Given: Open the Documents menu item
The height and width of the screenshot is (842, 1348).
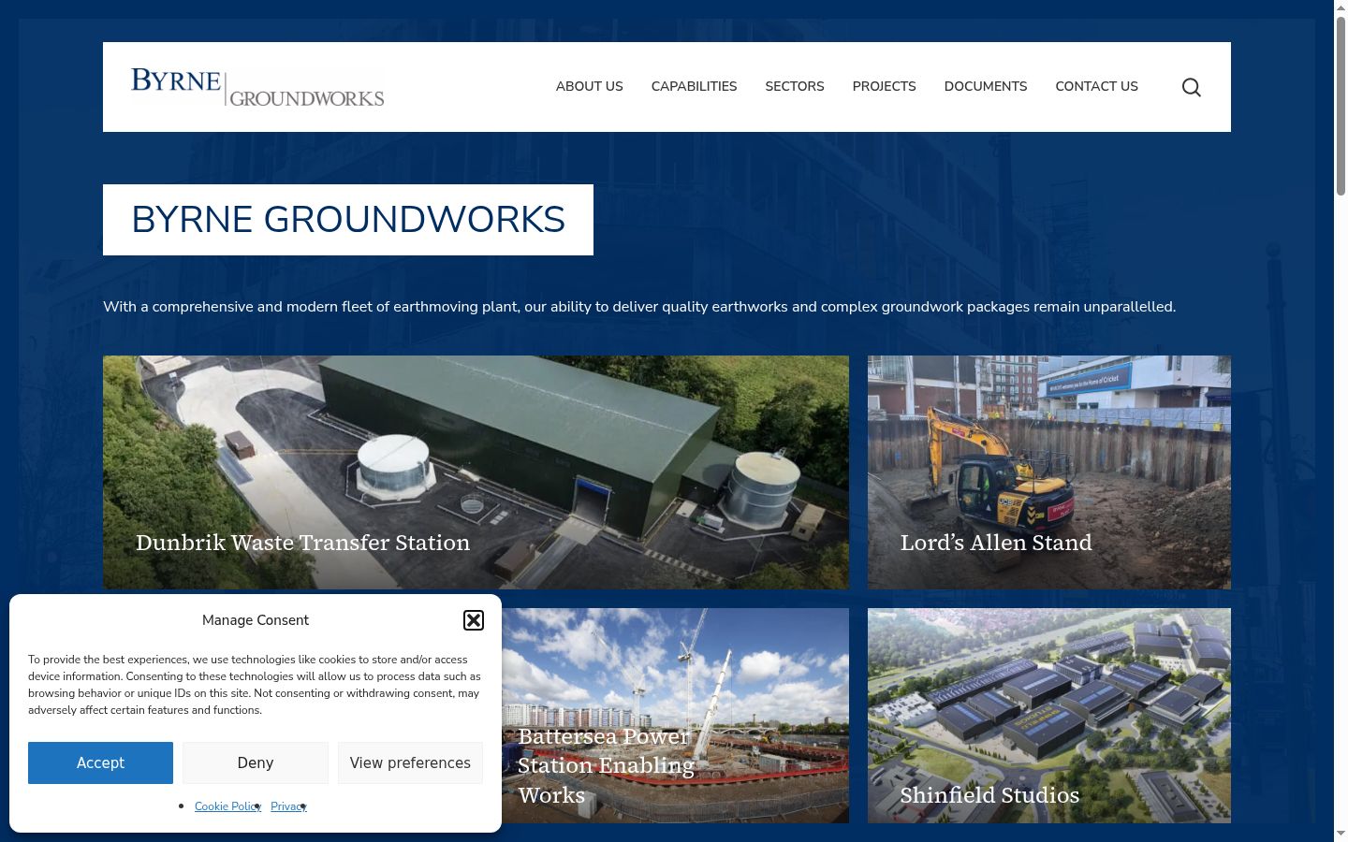Looking at the screenshot, I should (x=986, y=86).
